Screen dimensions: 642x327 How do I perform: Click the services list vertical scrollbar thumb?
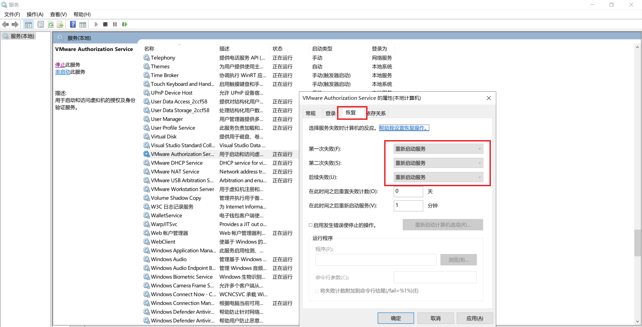tap(638, 243)
